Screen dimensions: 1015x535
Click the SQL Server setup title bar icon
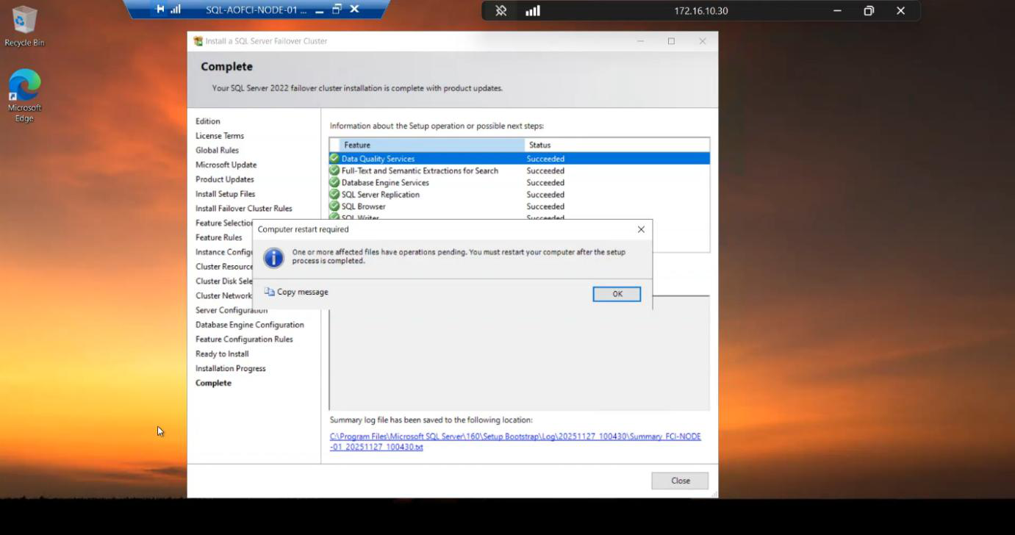[198, 41]
